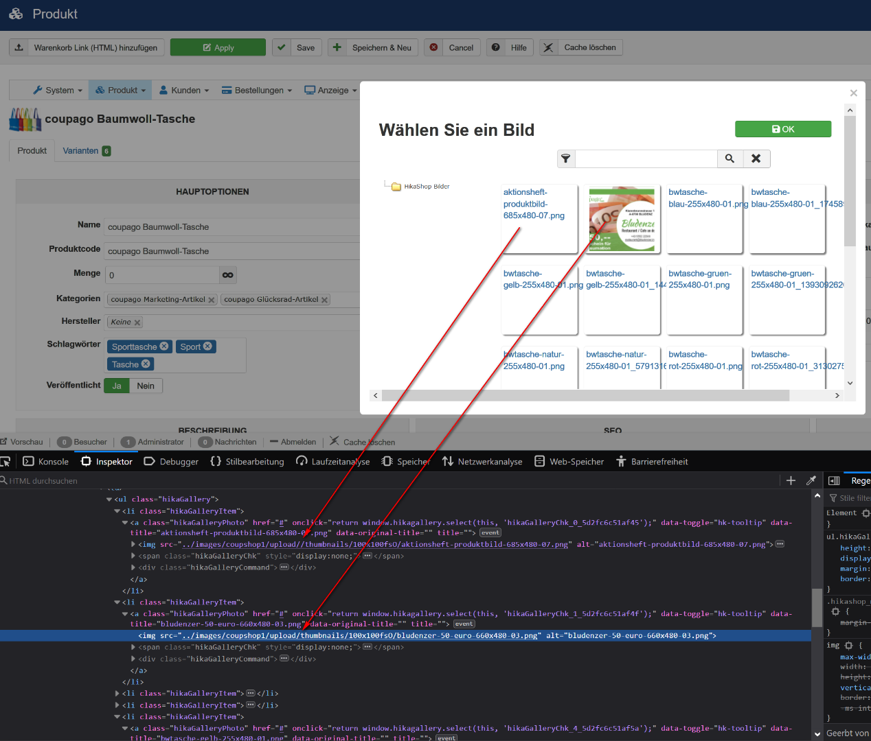This screenshot has width=871, height=741.
Task: Remove the Keine manufacturer entry
Action: [x=137, y=322]
